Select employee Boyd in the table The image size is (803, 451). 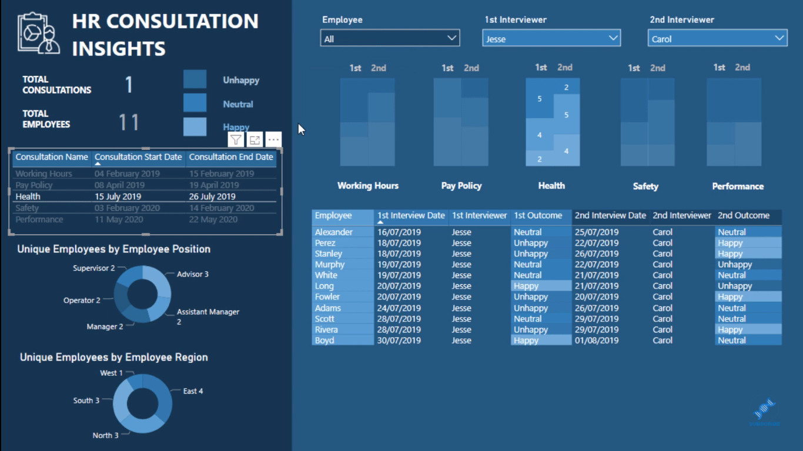click(343, 341)
